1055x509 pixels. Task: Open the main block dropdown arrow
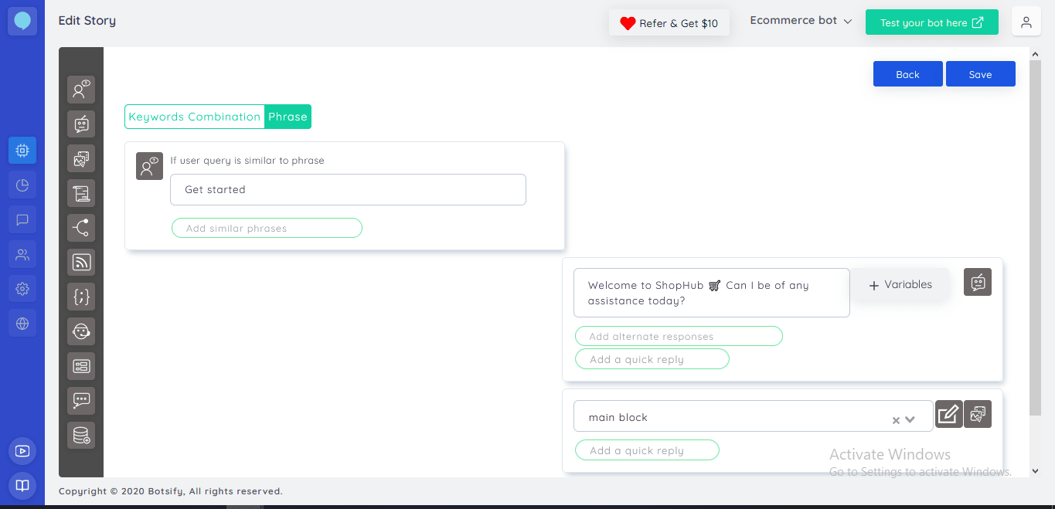tap(910, 419)
